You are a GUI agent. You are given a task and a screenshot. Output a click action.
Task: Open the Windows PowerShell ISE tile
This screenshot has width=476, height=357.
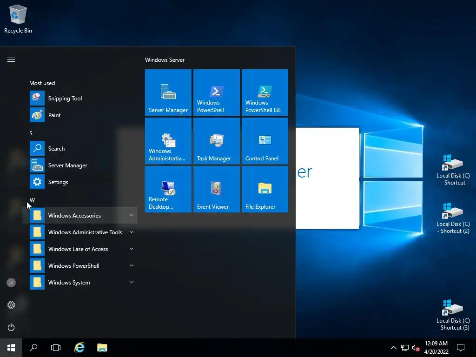coord(264,93)
